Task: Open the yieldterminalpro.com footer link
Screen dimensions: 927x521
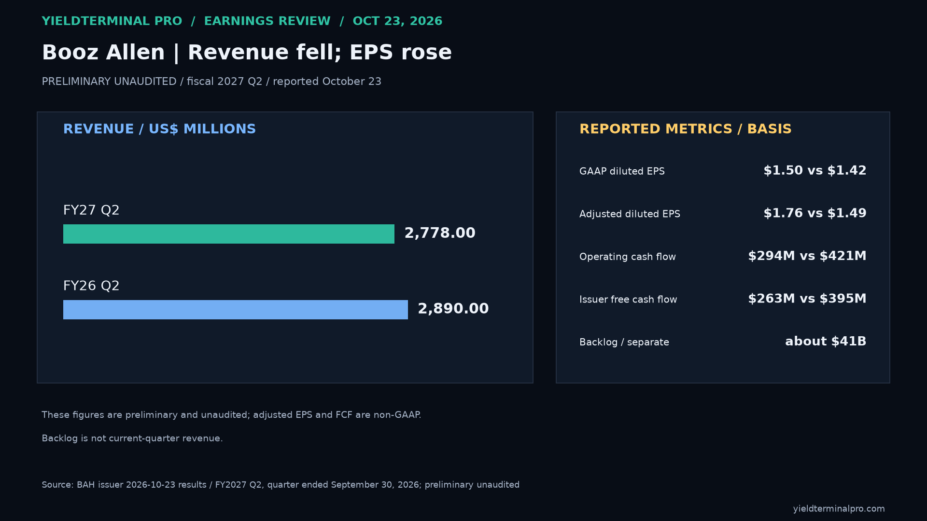Action: 839,509
